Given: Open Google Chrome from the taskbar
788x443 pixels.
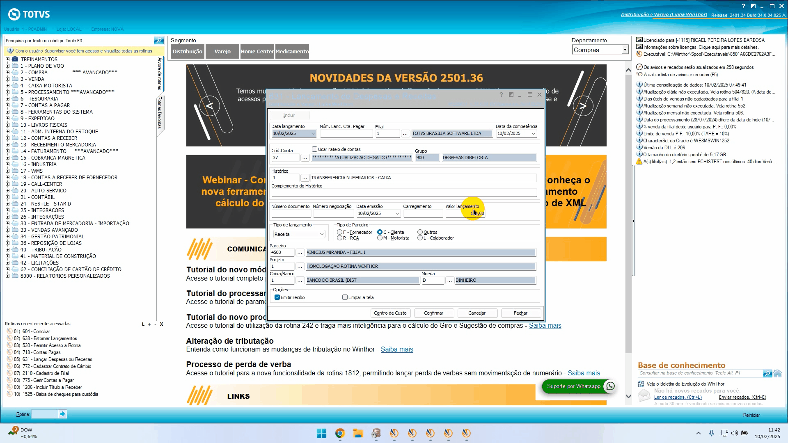Looking at the screenshot, I should 339,434.
